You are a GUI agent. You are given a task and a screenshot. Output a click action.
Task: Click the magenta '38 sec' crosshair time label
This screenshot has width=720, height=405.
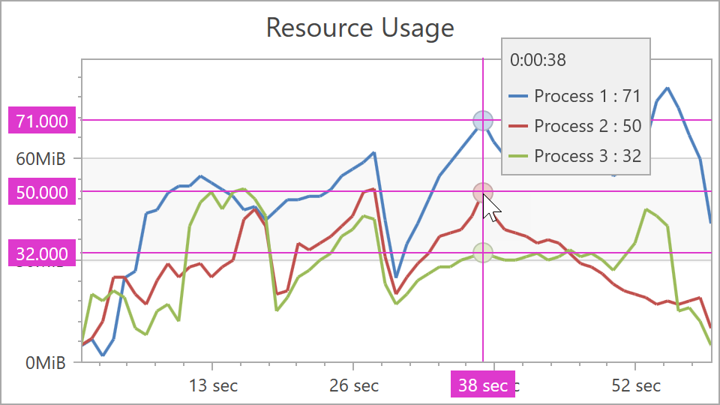(482, 385)
